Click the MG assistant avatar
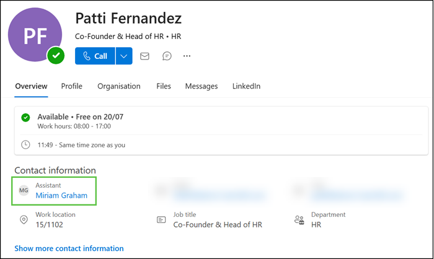The width and height of the screenshot is (434, 259). (24, 190)
